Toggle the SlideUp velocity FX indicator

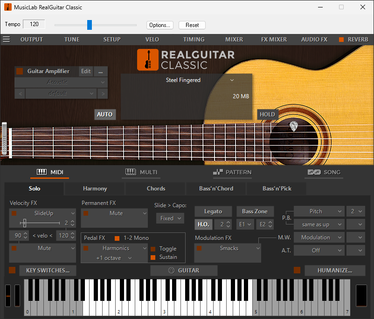[x=14, y=213]
